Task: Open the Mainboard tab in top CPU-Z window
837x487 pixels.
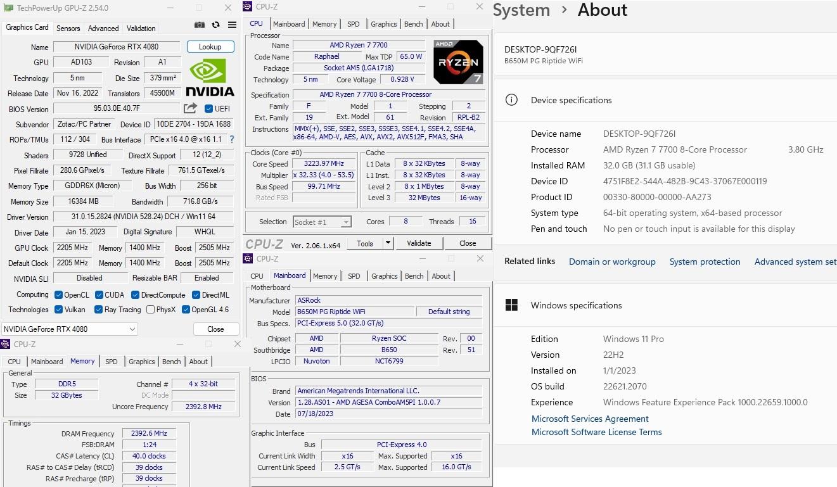Action: (x=289, y=24)
